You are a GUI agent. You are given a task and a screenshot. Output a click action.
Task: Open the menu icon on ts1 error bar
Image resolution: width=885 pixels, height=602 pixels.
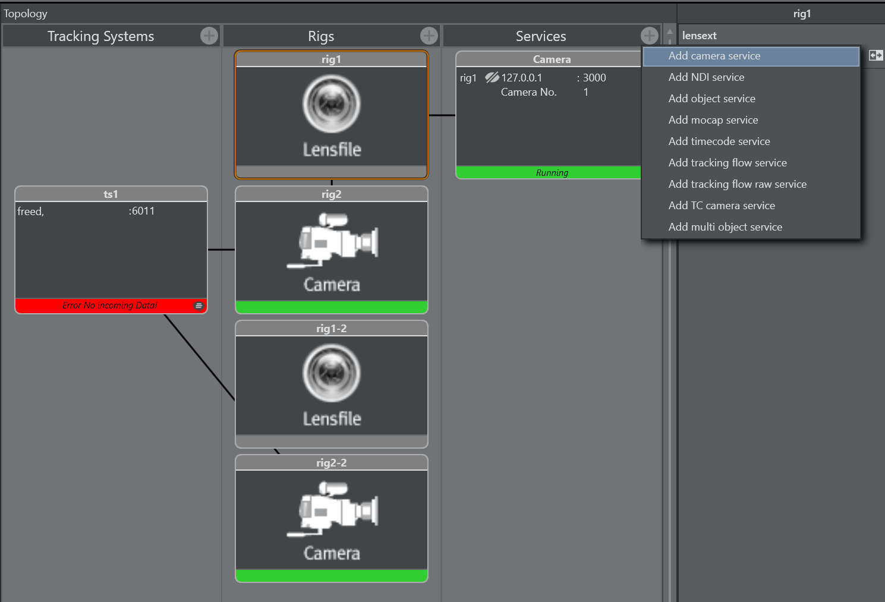coord(199,305)
